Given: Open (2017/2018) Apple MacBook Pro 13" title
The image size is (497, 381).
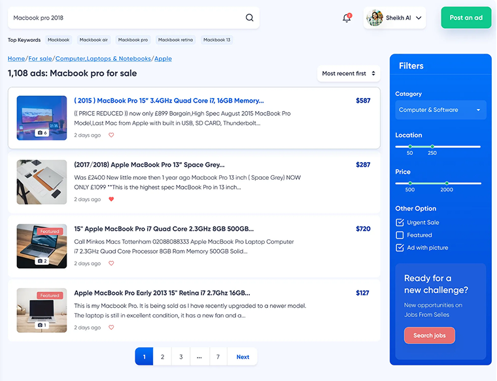Looking at the screenshot, I should point(149,165).
